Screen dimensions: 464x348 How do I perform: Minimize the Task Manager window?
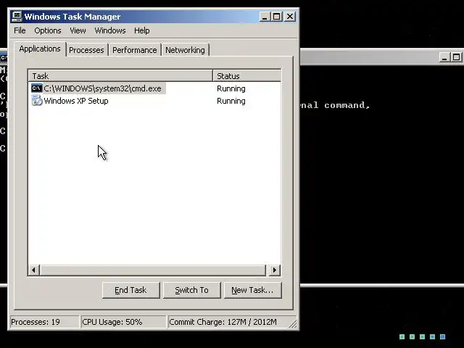coord(265,17)
